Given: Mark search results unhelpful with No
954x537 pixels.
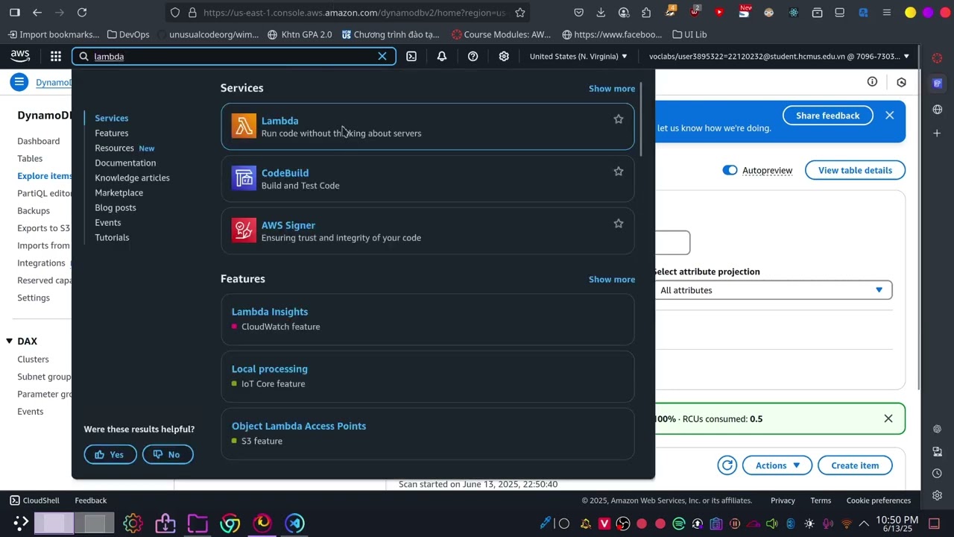Looking at the screenshot, I should click(x=168, y=454).
